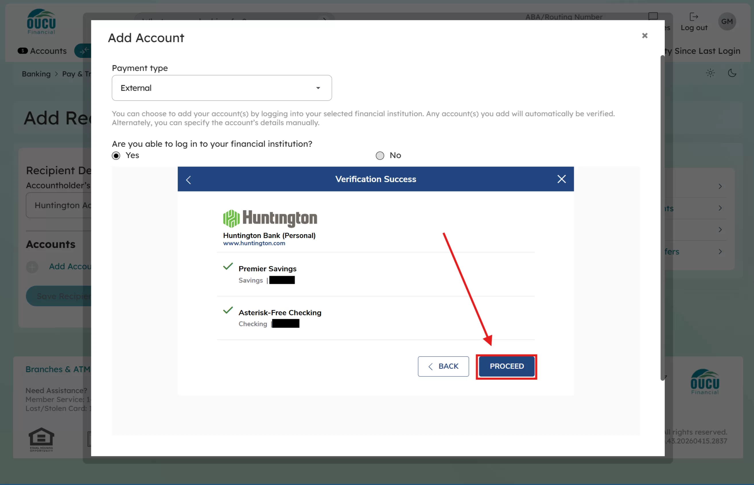
Task: Click the Equal Housing Opportunity icon
Action: pos(41,439)
